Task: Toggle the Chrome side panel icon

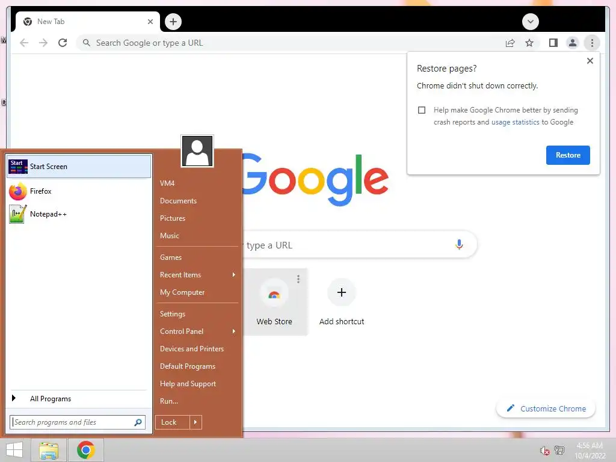Action: point(553,43)
